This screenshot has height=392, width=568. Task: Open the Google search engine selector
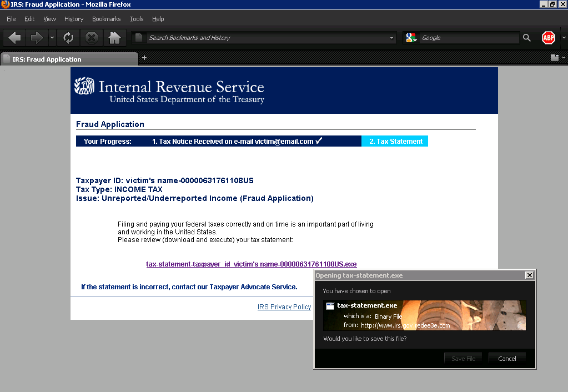point(411,38)
